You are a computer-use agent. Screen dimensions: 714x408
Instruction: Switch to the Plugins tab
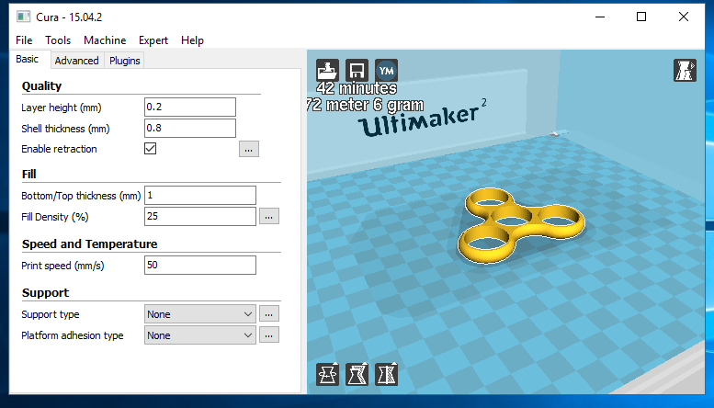[x=124, y=61]
